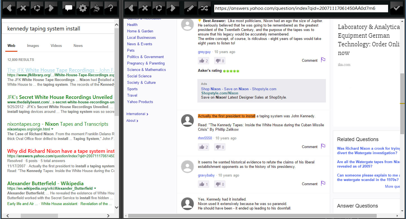Screen dimensions: 406x219
Task: Open the Politics & Government category
Action: point(145,57)
